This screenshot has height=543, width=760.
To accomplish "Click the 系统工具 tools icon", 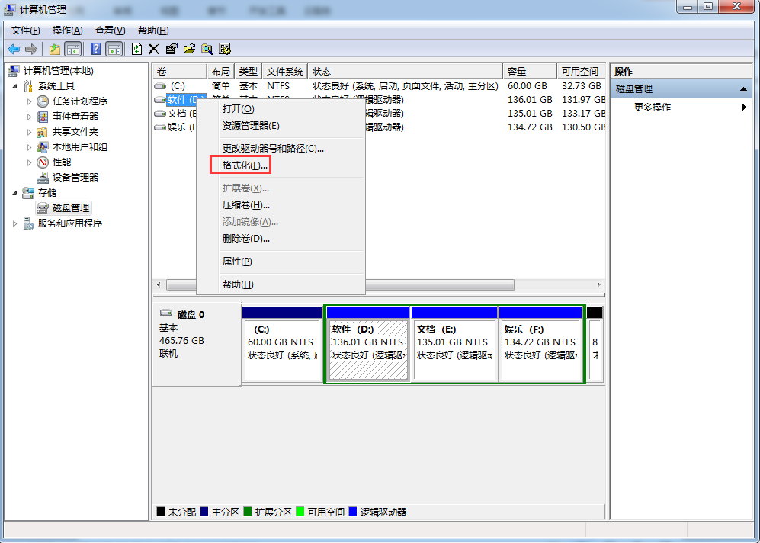I will pos(28,86).
